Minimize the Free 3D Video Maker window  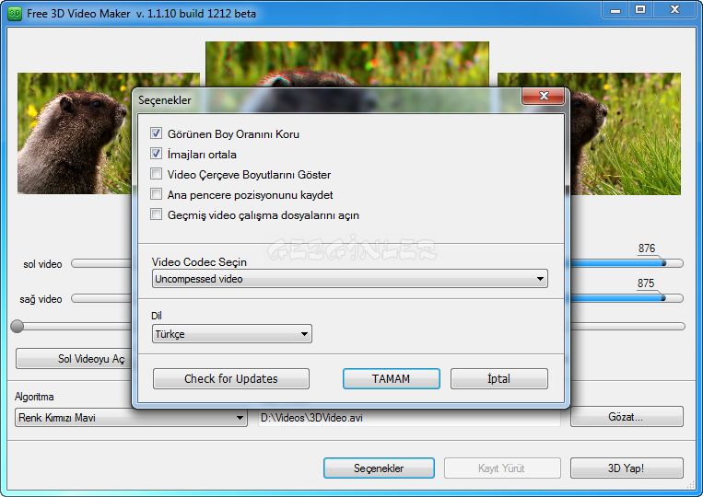click(x=615, y=9)
